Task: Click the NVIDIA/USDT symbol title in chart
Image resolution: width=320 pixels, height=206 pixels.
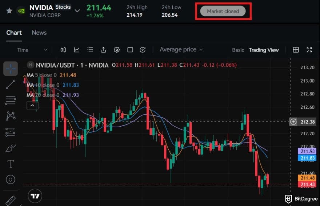Action: [72, 65]
